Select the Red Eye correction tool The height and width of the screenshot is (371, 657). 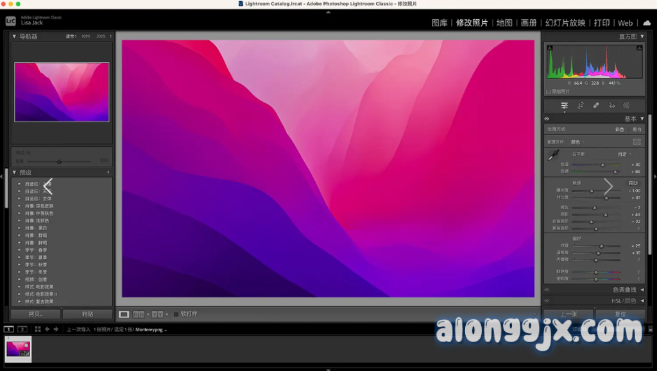click(611, 106)
